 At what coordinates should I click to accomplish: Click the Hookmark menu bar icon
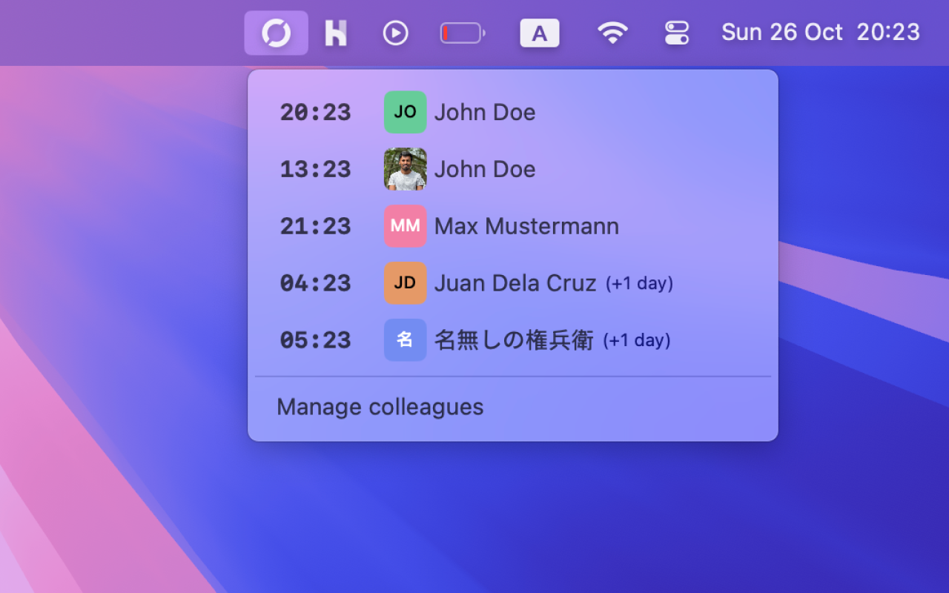(335, 33)
